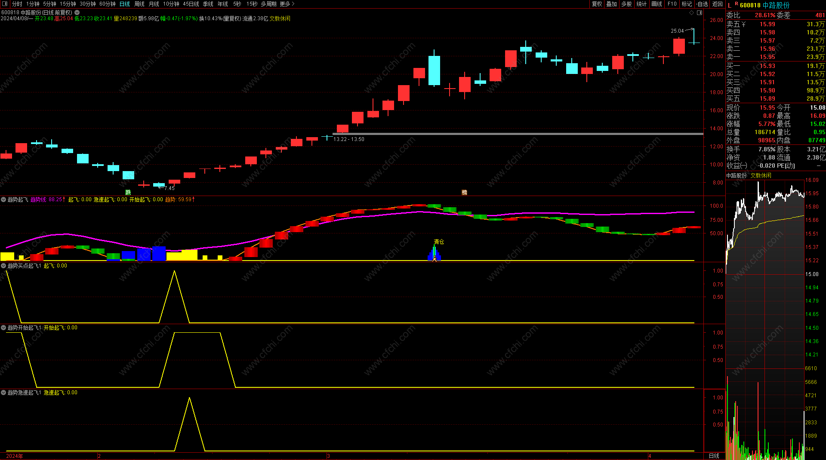The height and width of the screenshot is (460, 826).
Task: Select the 15分钟 period tab
Action: coord(68,4)
